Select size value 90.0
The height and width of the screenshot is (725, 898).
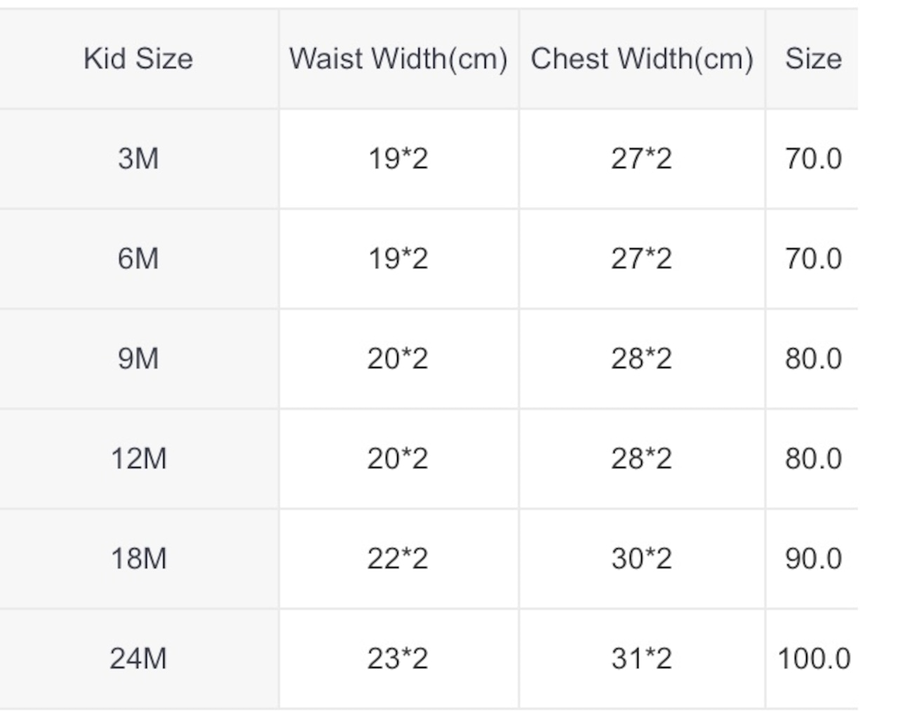tap(813, 559)
